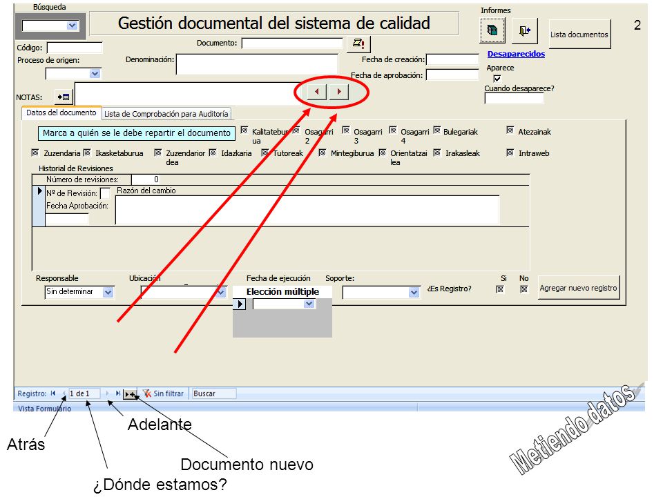
Task: Create new blank record in Registro bar
Action: (131, 394)
